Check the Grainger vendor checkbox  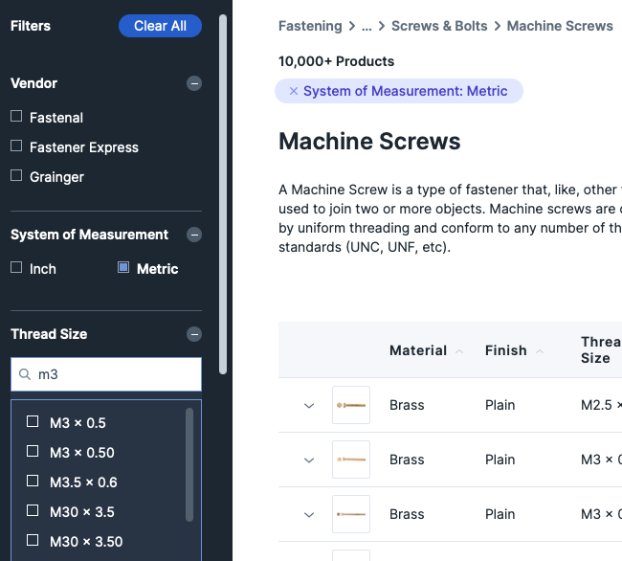pyautogui.click(x=16, y=175)
